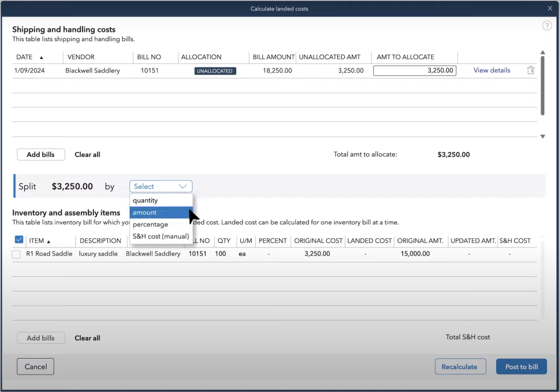Image resolution: width=560 pixels, height=392 pixels.
Task: Post the landed costs to bill
Action: 521,366
